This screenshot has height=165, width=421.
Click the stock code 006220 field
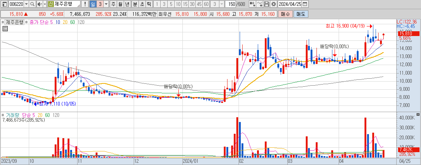click(x=16, y=4)
